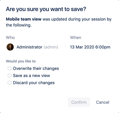This screenshot has width=119, height=113.
Task: Click the Administrator profile avatar
Action: tap(10, 47)
